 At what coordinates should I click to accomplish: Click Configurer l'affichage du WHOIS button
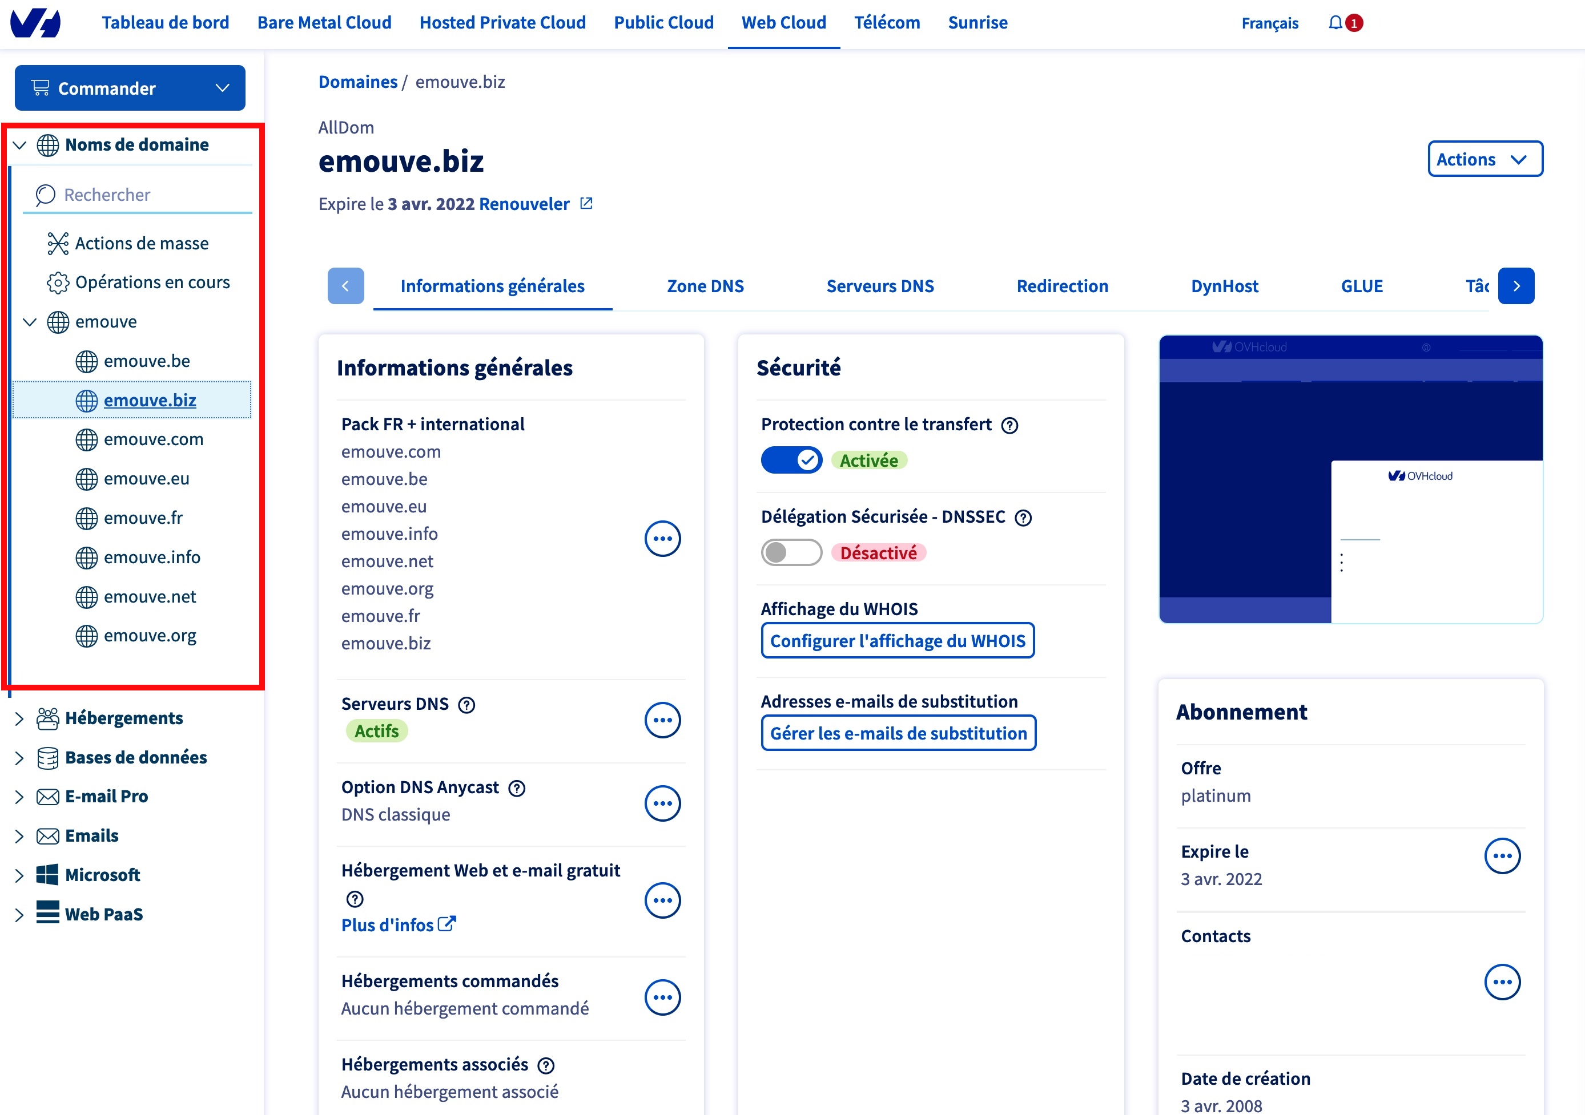tap(898, 640)
